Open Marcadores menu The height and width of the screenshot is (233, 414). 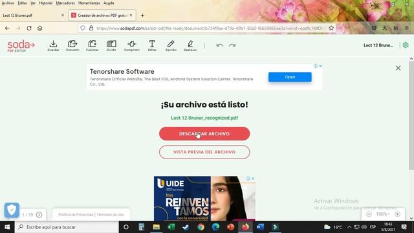point(65,3)
